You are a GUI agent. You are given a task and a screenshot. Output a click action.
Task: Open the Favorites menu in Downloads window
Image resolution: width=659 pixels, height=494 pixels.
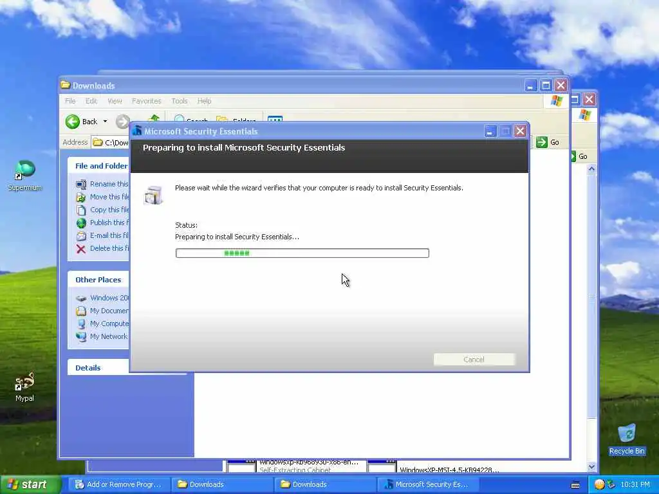146,101
